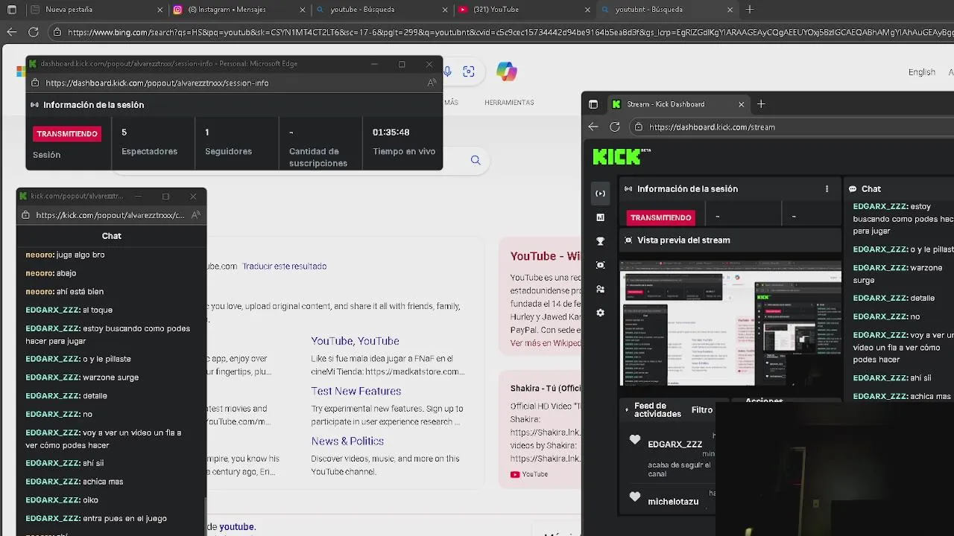Click address bar in chat popout window
The height and width of the screenshot is (536, 954).
tap(110, 215)
